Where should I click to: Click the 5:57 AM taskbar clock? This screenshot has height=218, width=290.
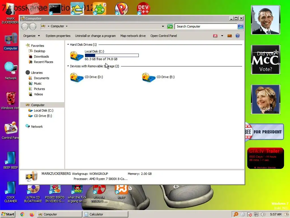[276, 214]
